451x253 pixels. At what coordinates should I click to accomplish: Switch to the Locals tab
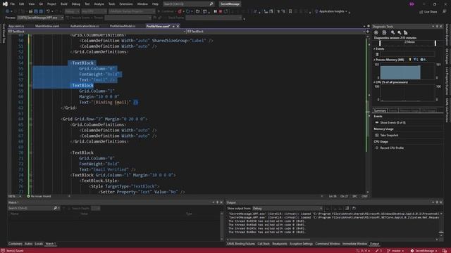pos(39,244)
